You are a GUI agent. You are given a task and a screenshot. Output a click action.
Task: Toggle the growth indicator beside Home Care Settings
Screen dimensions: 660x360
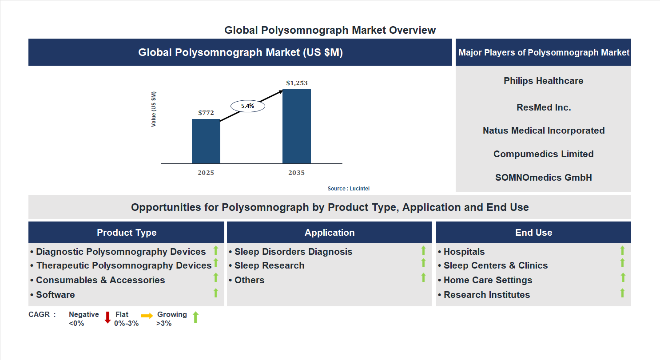pyautogui.click(x=623, y=278)
